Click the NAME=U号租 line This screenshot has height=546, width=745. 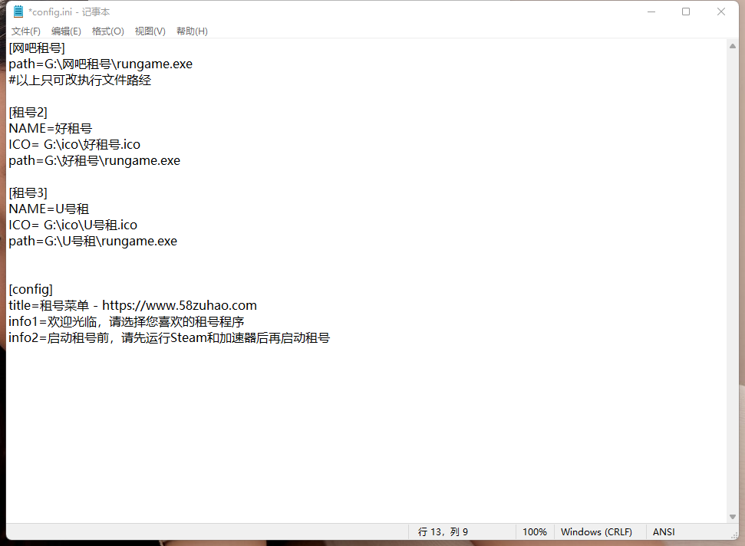[49, 209]
